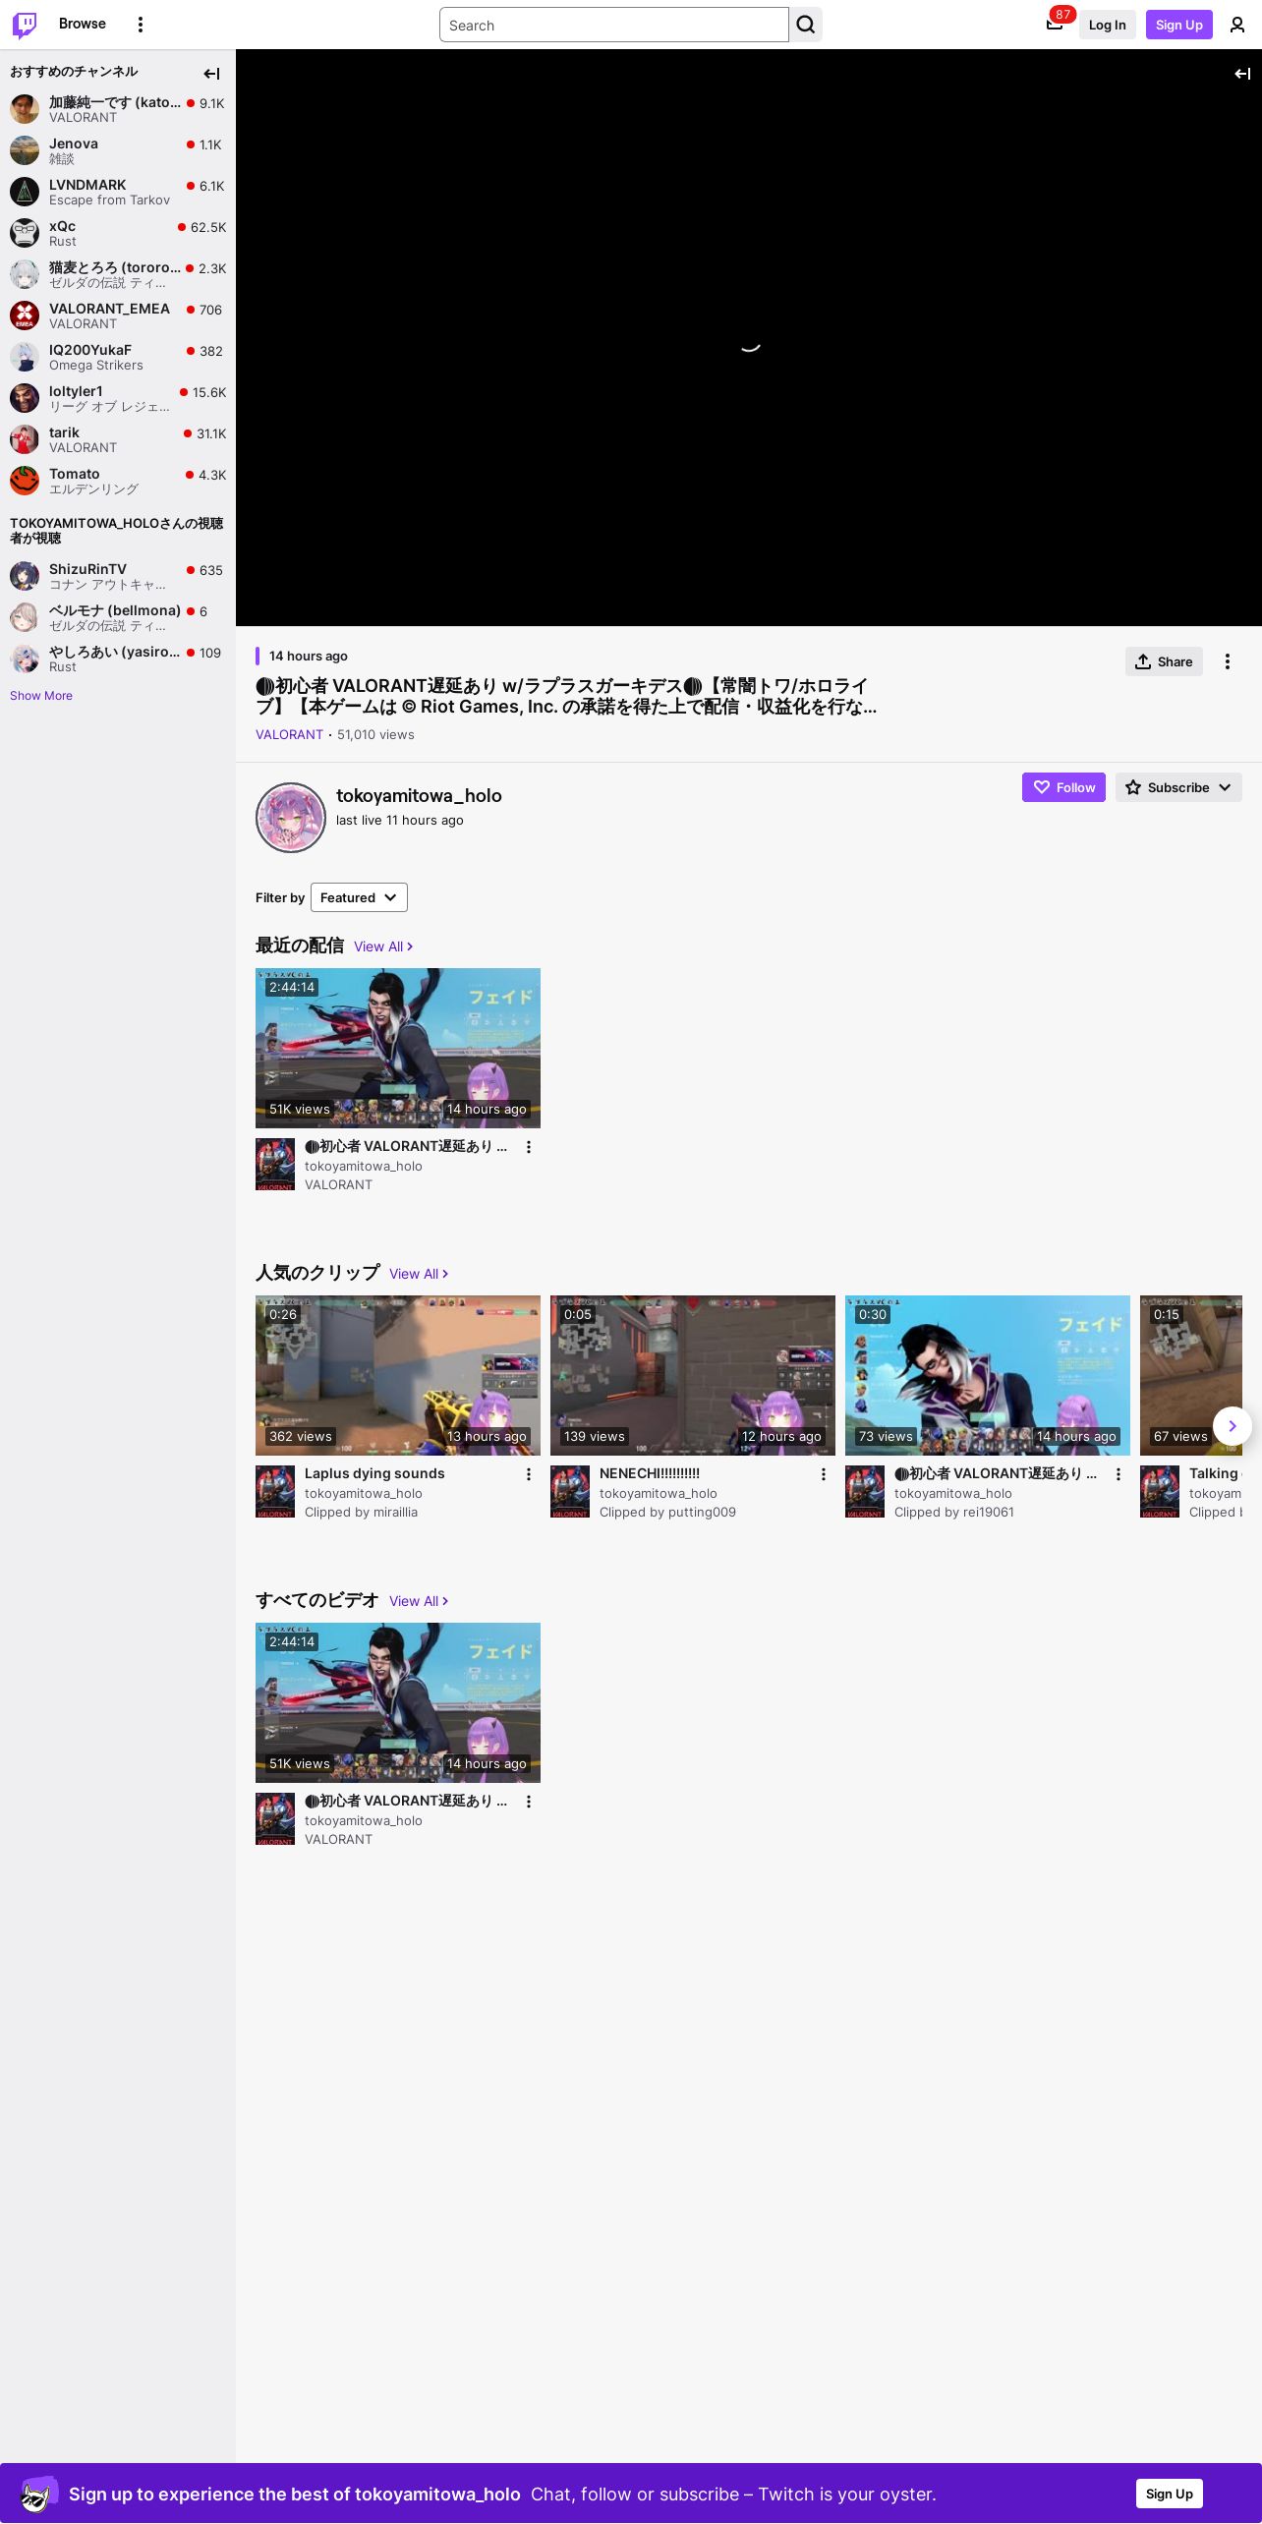Image resolution: width=1262 pixels, height=2524 pixels.
Task: Follow tokoyamitowa_holo
Action: [x=1063, y=787]
